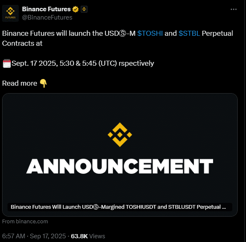246x242 pixels.
Task: Click the 6:57 AM Sep 17, 2025 timestamp
Action: pos(34,236)
